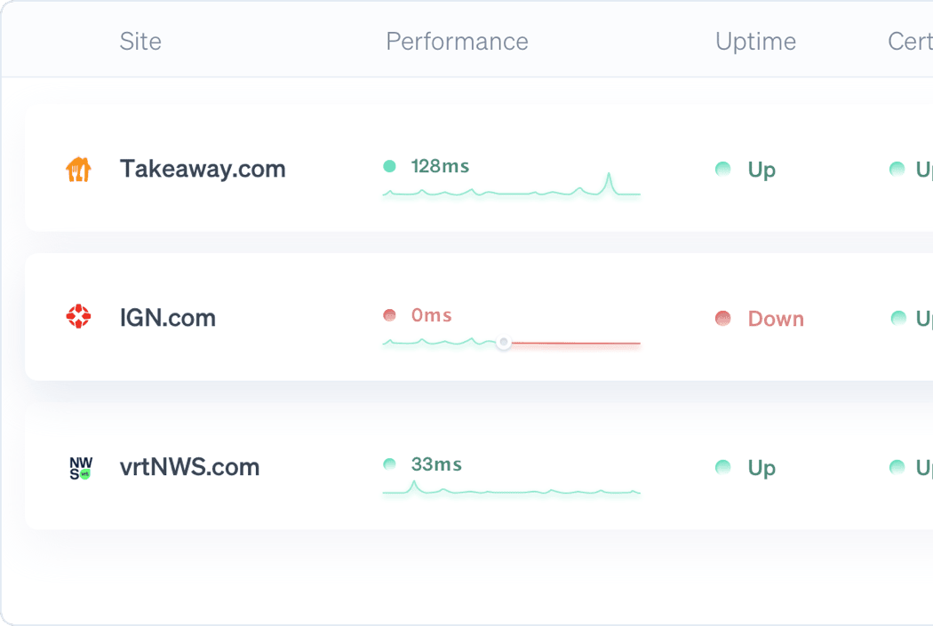This screenshot has height=626, width=933.
Task: Click vrtNWS.com's green uptime status dot
Action: coord(723,467)
